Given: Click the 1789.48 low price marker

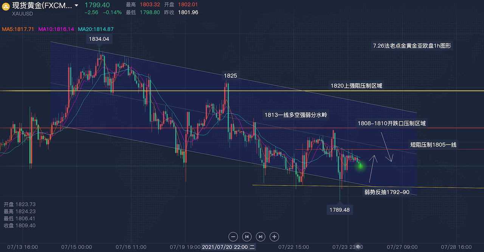Looking at the screenshot, I should [x=340, y=210].
